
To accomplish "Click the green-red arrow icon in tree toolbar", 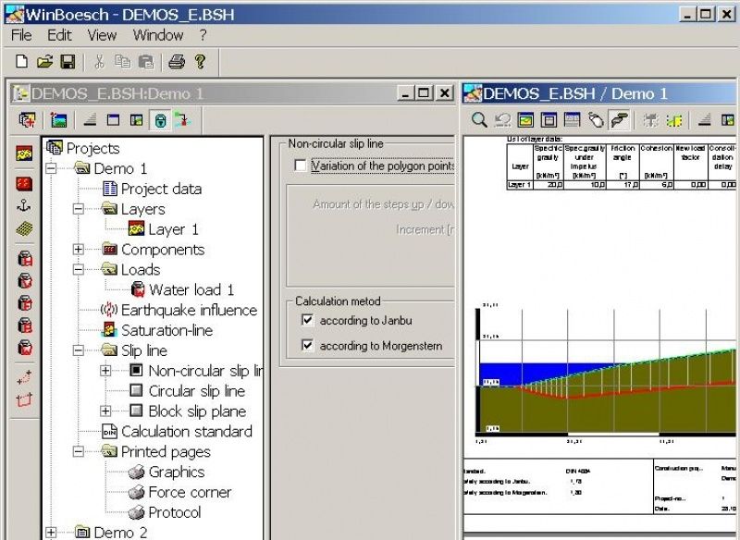I will click(182, 120).
